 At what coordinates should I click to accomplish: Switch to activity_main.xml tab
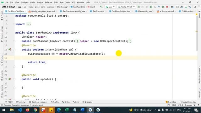167,11
